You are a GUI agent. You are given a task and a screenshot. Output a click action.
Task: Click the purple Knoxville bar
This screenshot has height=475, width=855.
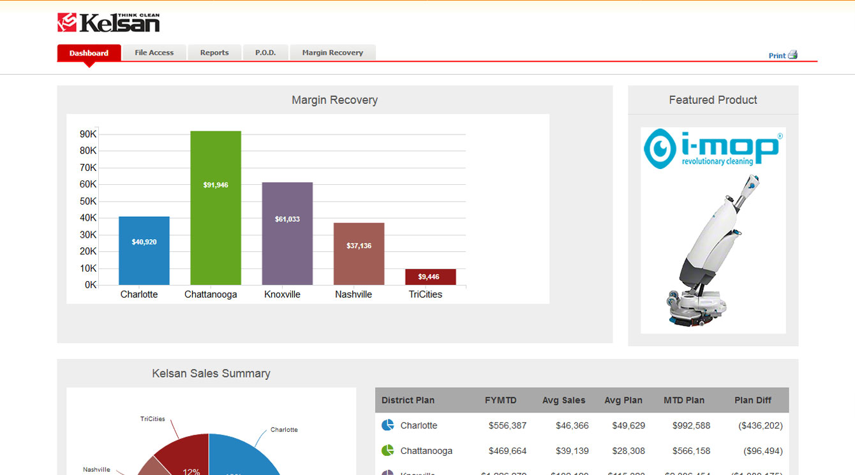(287, 233)
